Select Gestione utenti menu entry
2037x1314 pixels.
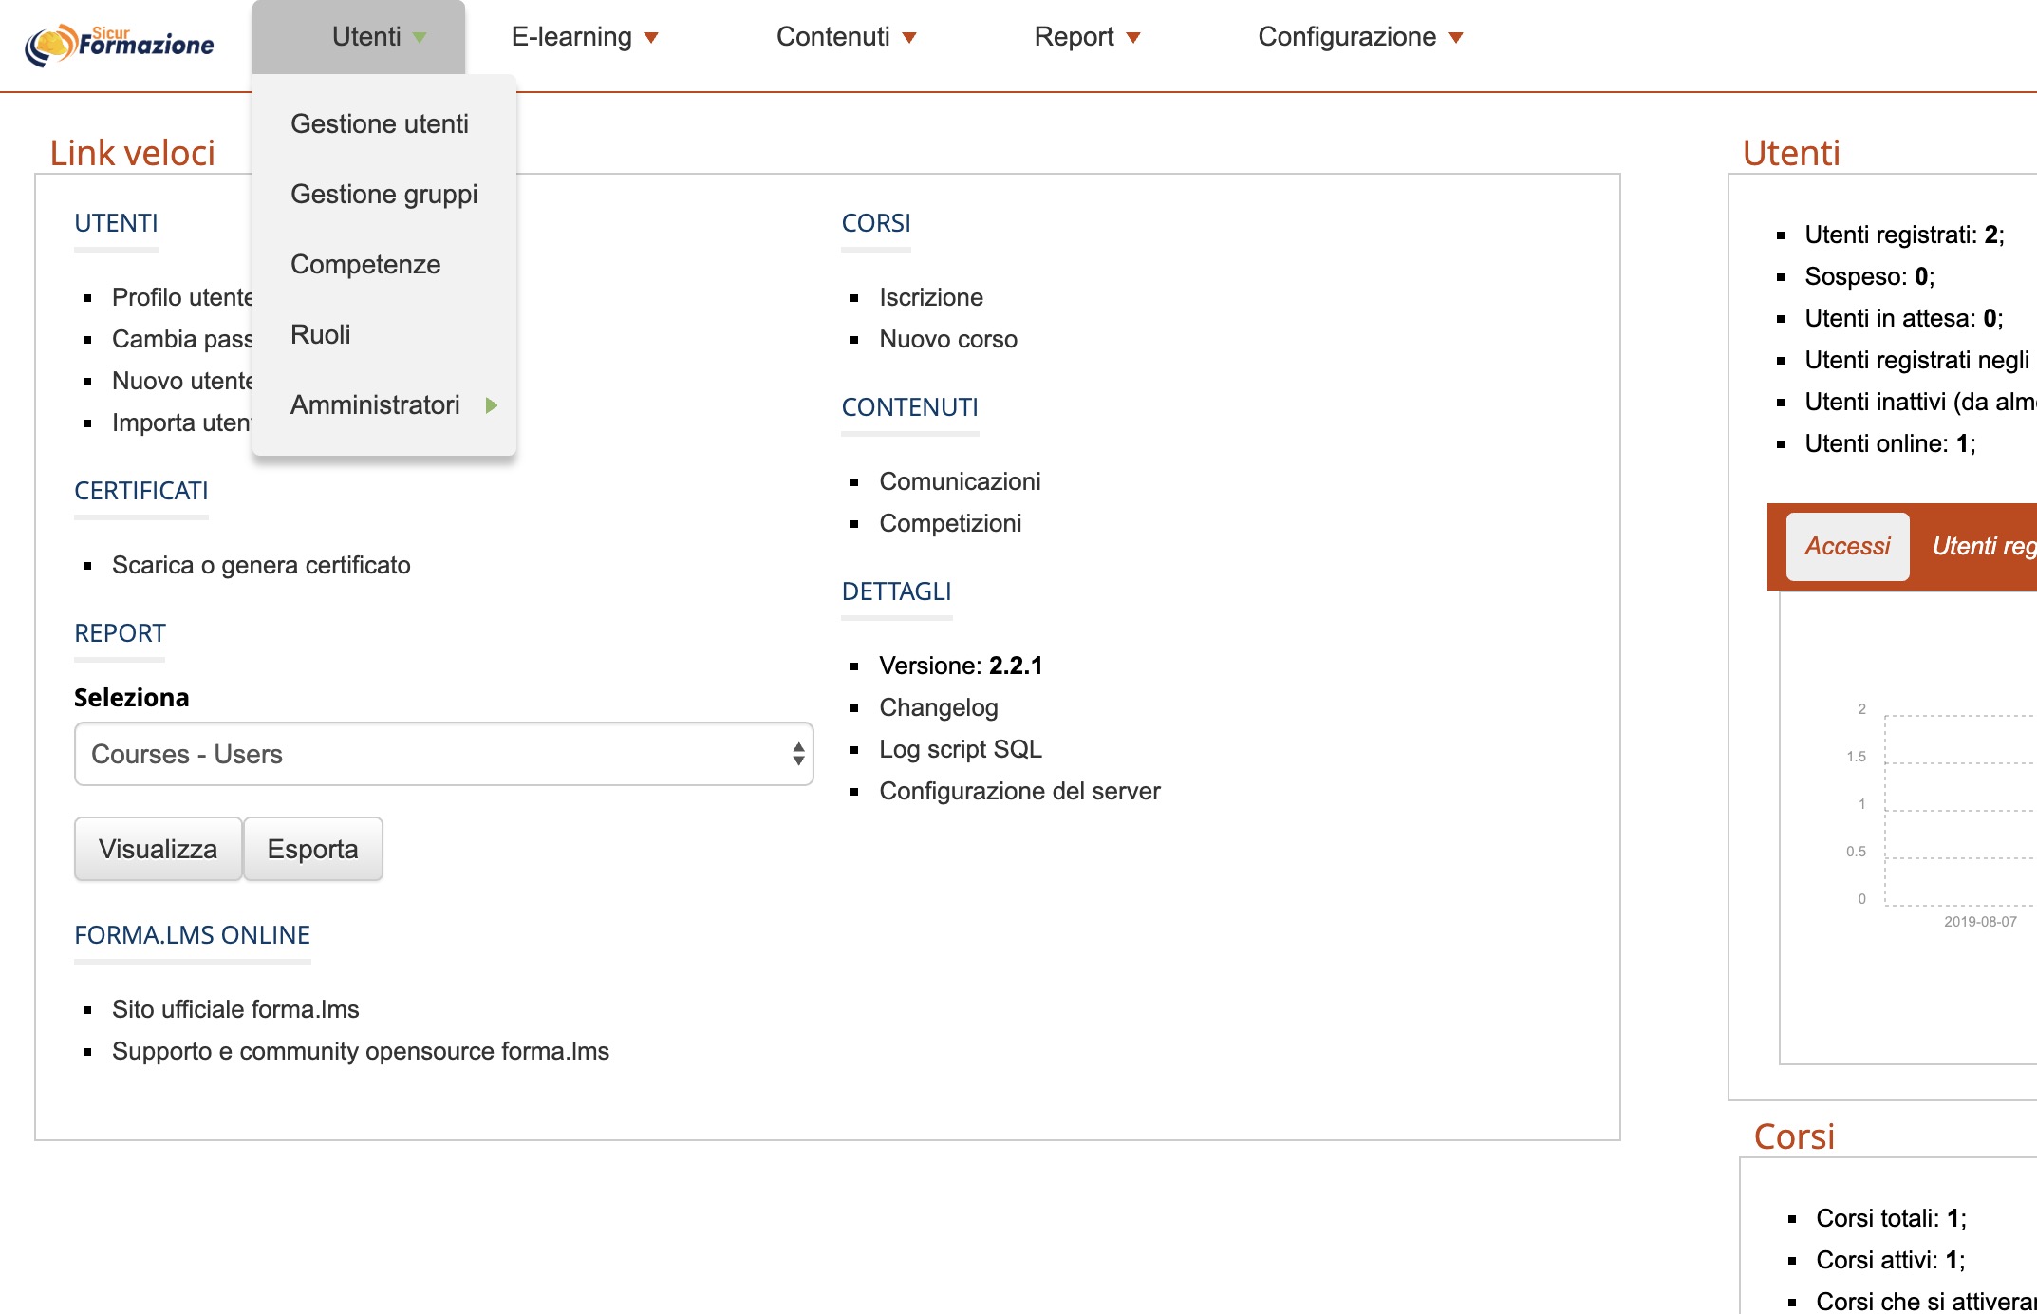point(379,124)
